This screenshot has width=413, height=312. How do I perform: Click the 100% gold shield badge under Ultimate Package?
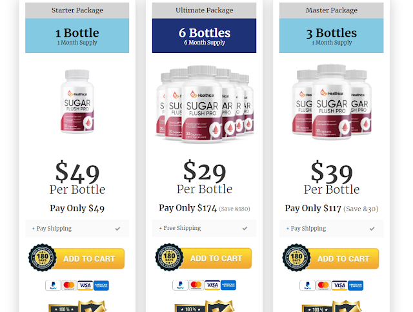coord(205,306)
